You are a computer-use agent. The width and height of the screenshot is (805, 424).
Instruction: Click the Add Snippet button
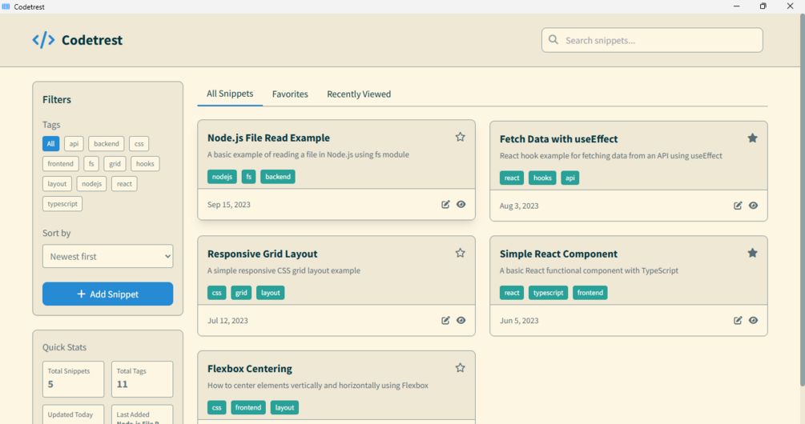point(107,294)
